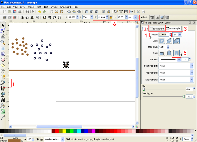Select the Bezier pen tool
Screen dimensions: 197x142
coord(3,83)
